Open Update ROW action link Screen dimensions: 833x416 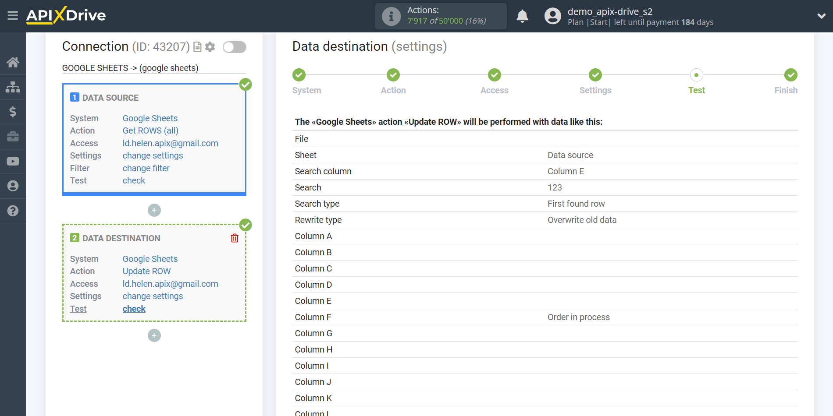click(x=146, y=271)
